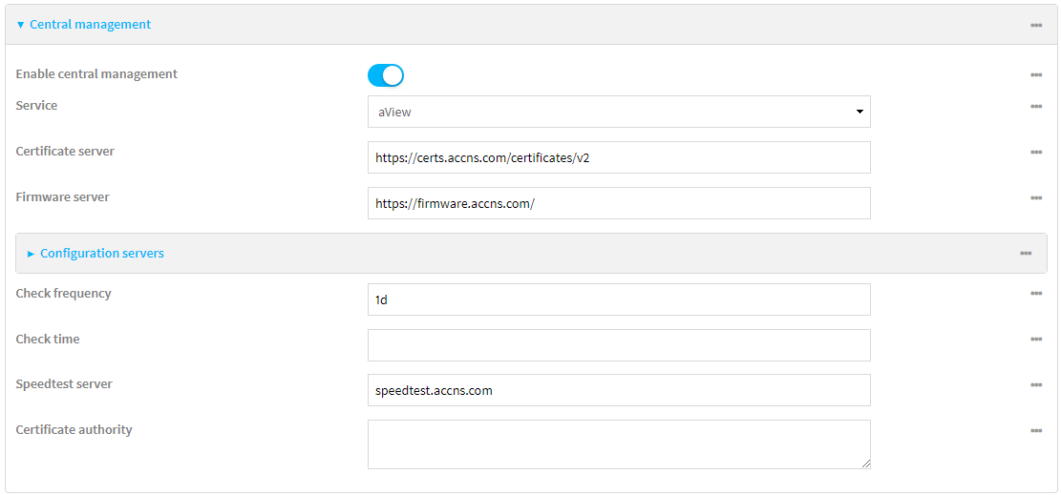Click ellipsis icon beside Firmware server

[1035, 198]
